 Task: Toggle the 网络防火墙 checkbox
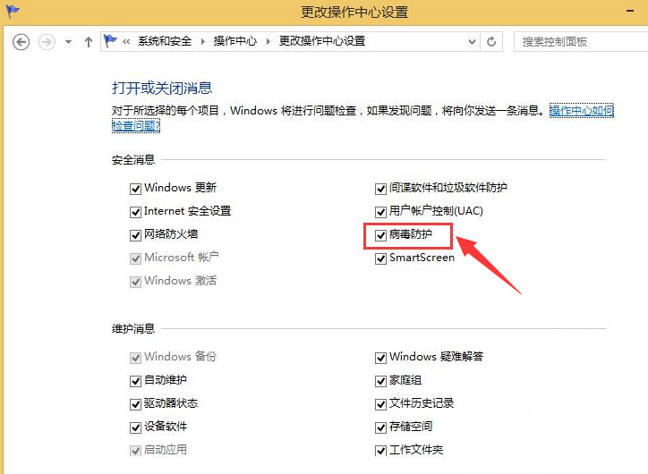pos(135,235)
